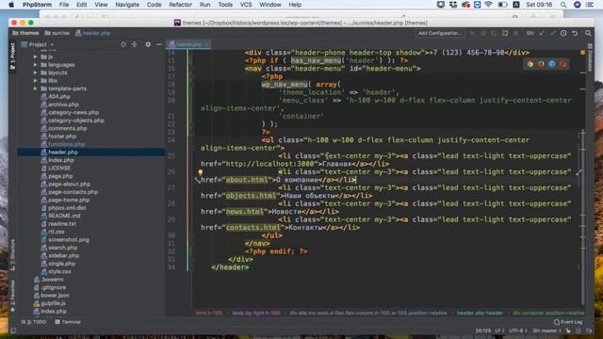Click the sunrise breadcrumb in navigation bar
Viewport: 603px width, 339px height.
(x=57, y=34)
